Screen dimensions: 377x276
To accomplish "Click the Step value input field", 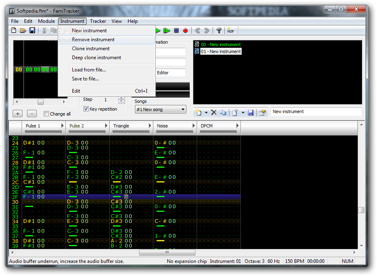I will click(110, 100).
